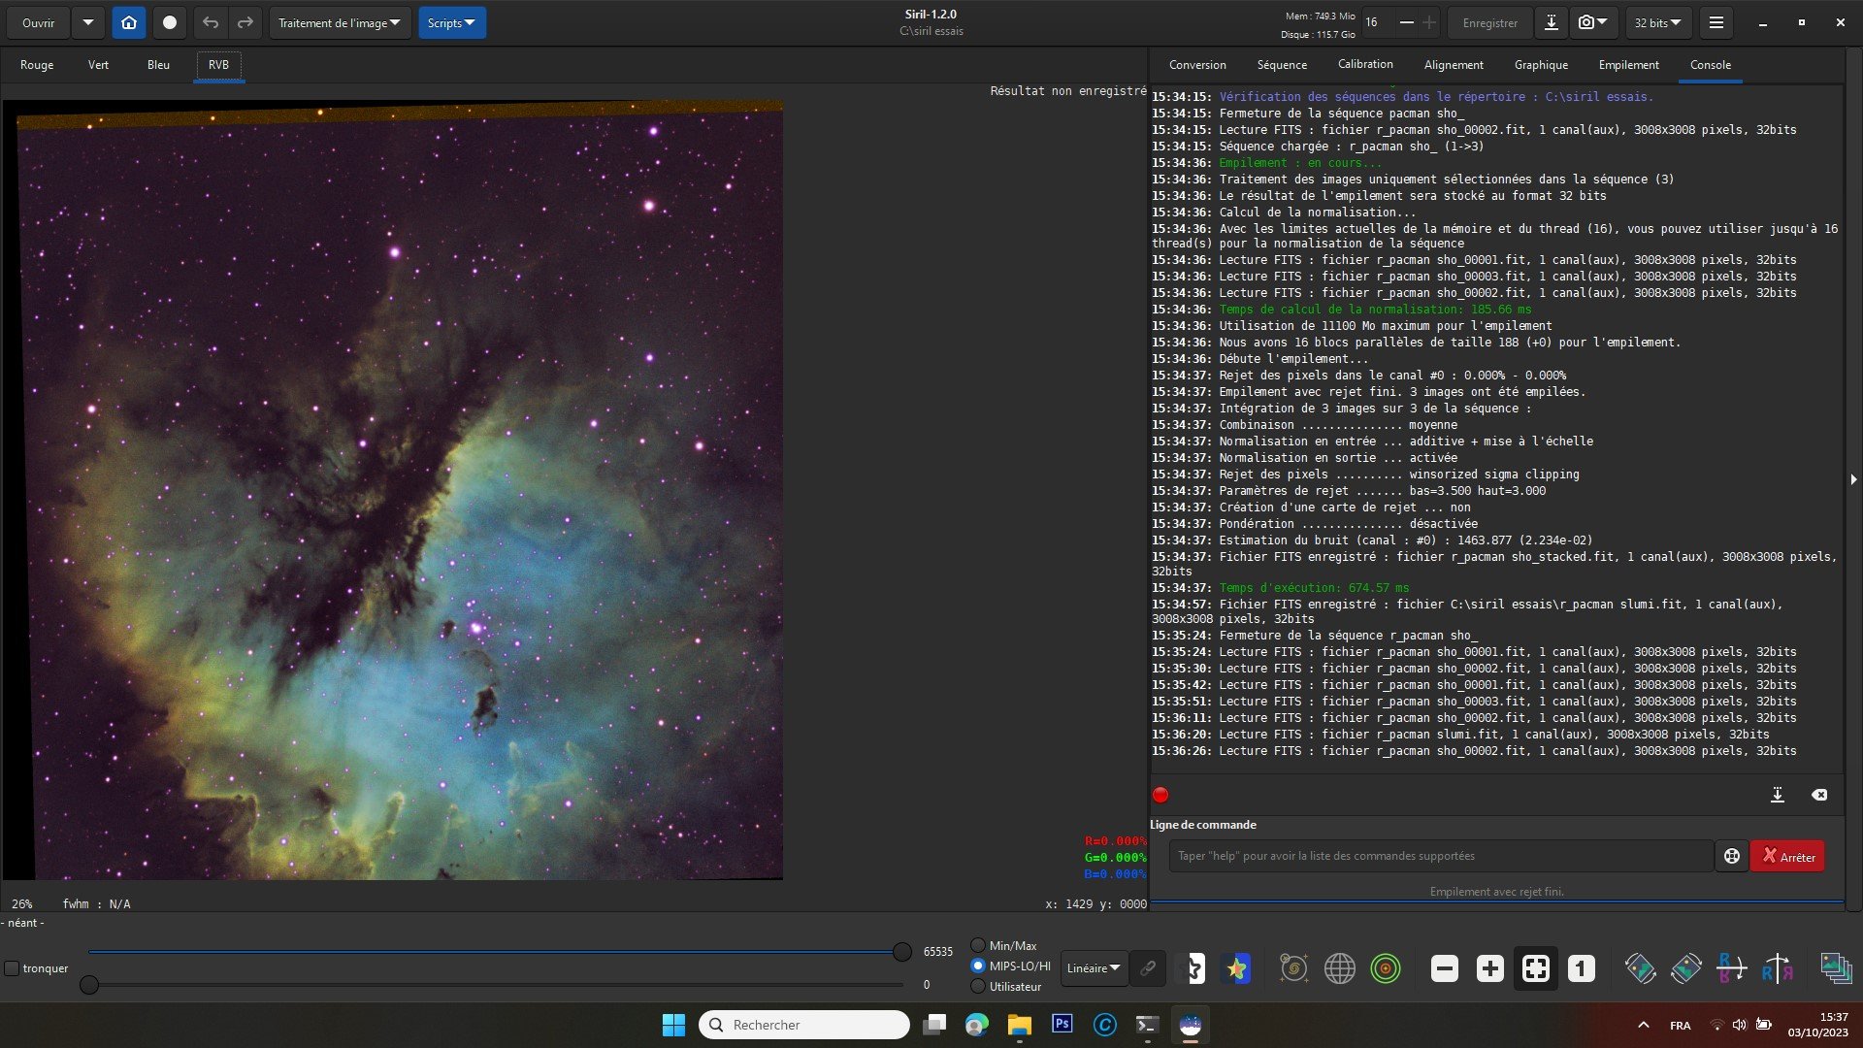Toggle the celestial grid globe icon

[1340, 968]
